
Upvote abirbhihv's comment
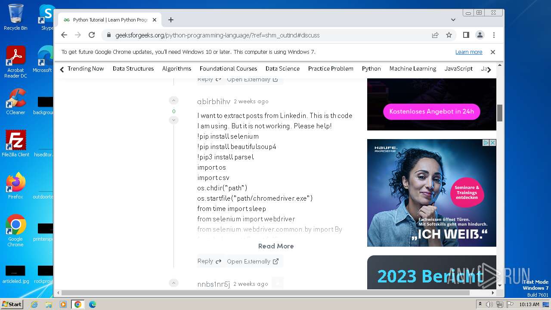173,101
